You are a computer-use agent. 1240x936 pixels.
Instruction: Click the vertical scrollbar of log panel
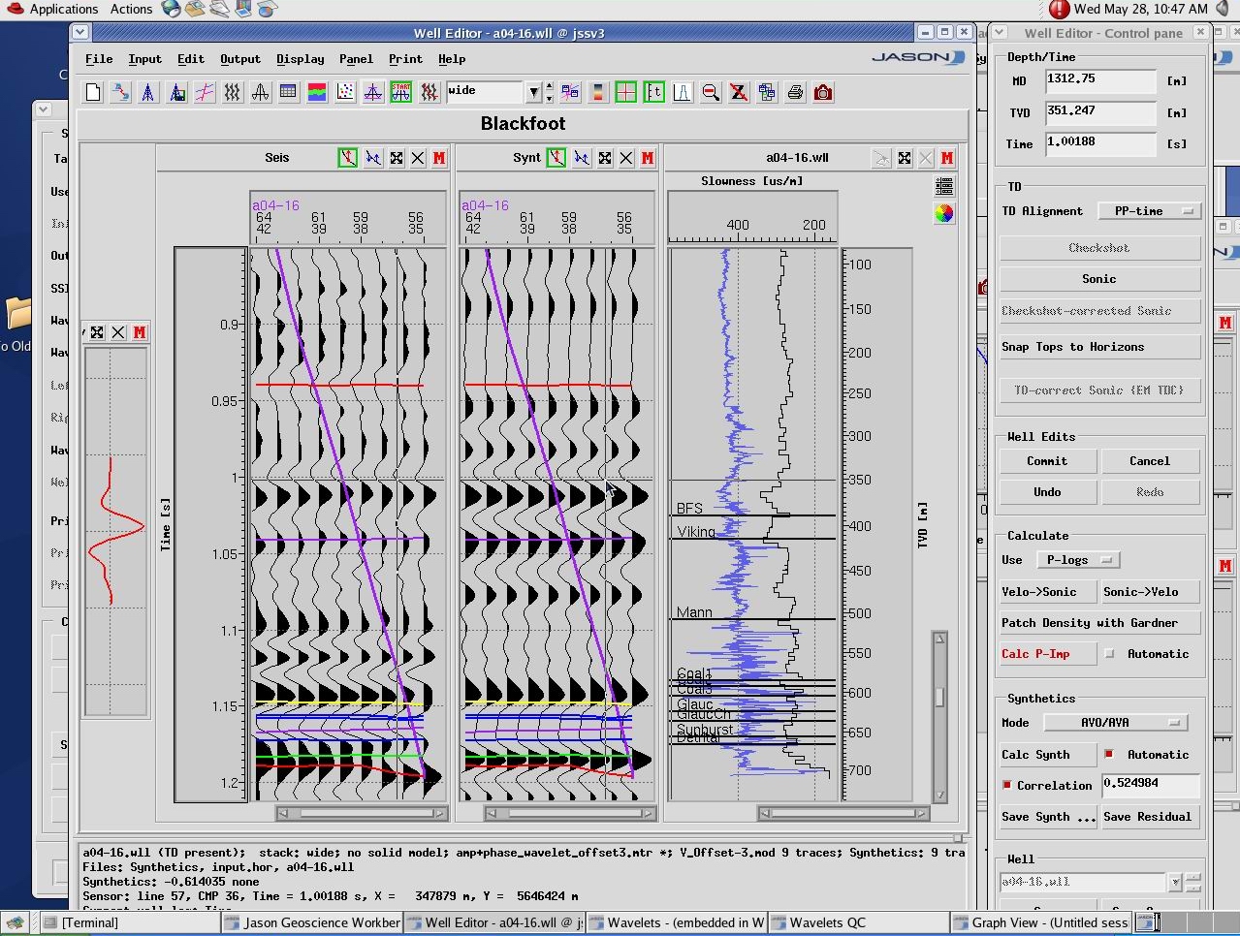coord(939,716)
